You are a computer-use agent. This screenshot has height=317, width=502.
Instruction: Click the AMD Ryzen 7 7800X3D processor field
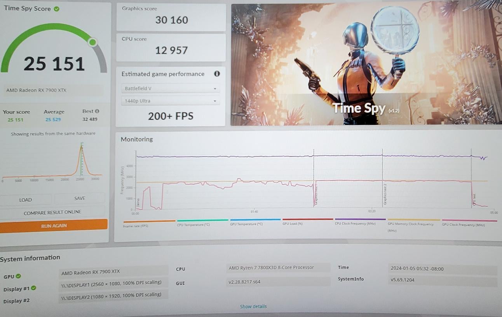coord(278,268)
